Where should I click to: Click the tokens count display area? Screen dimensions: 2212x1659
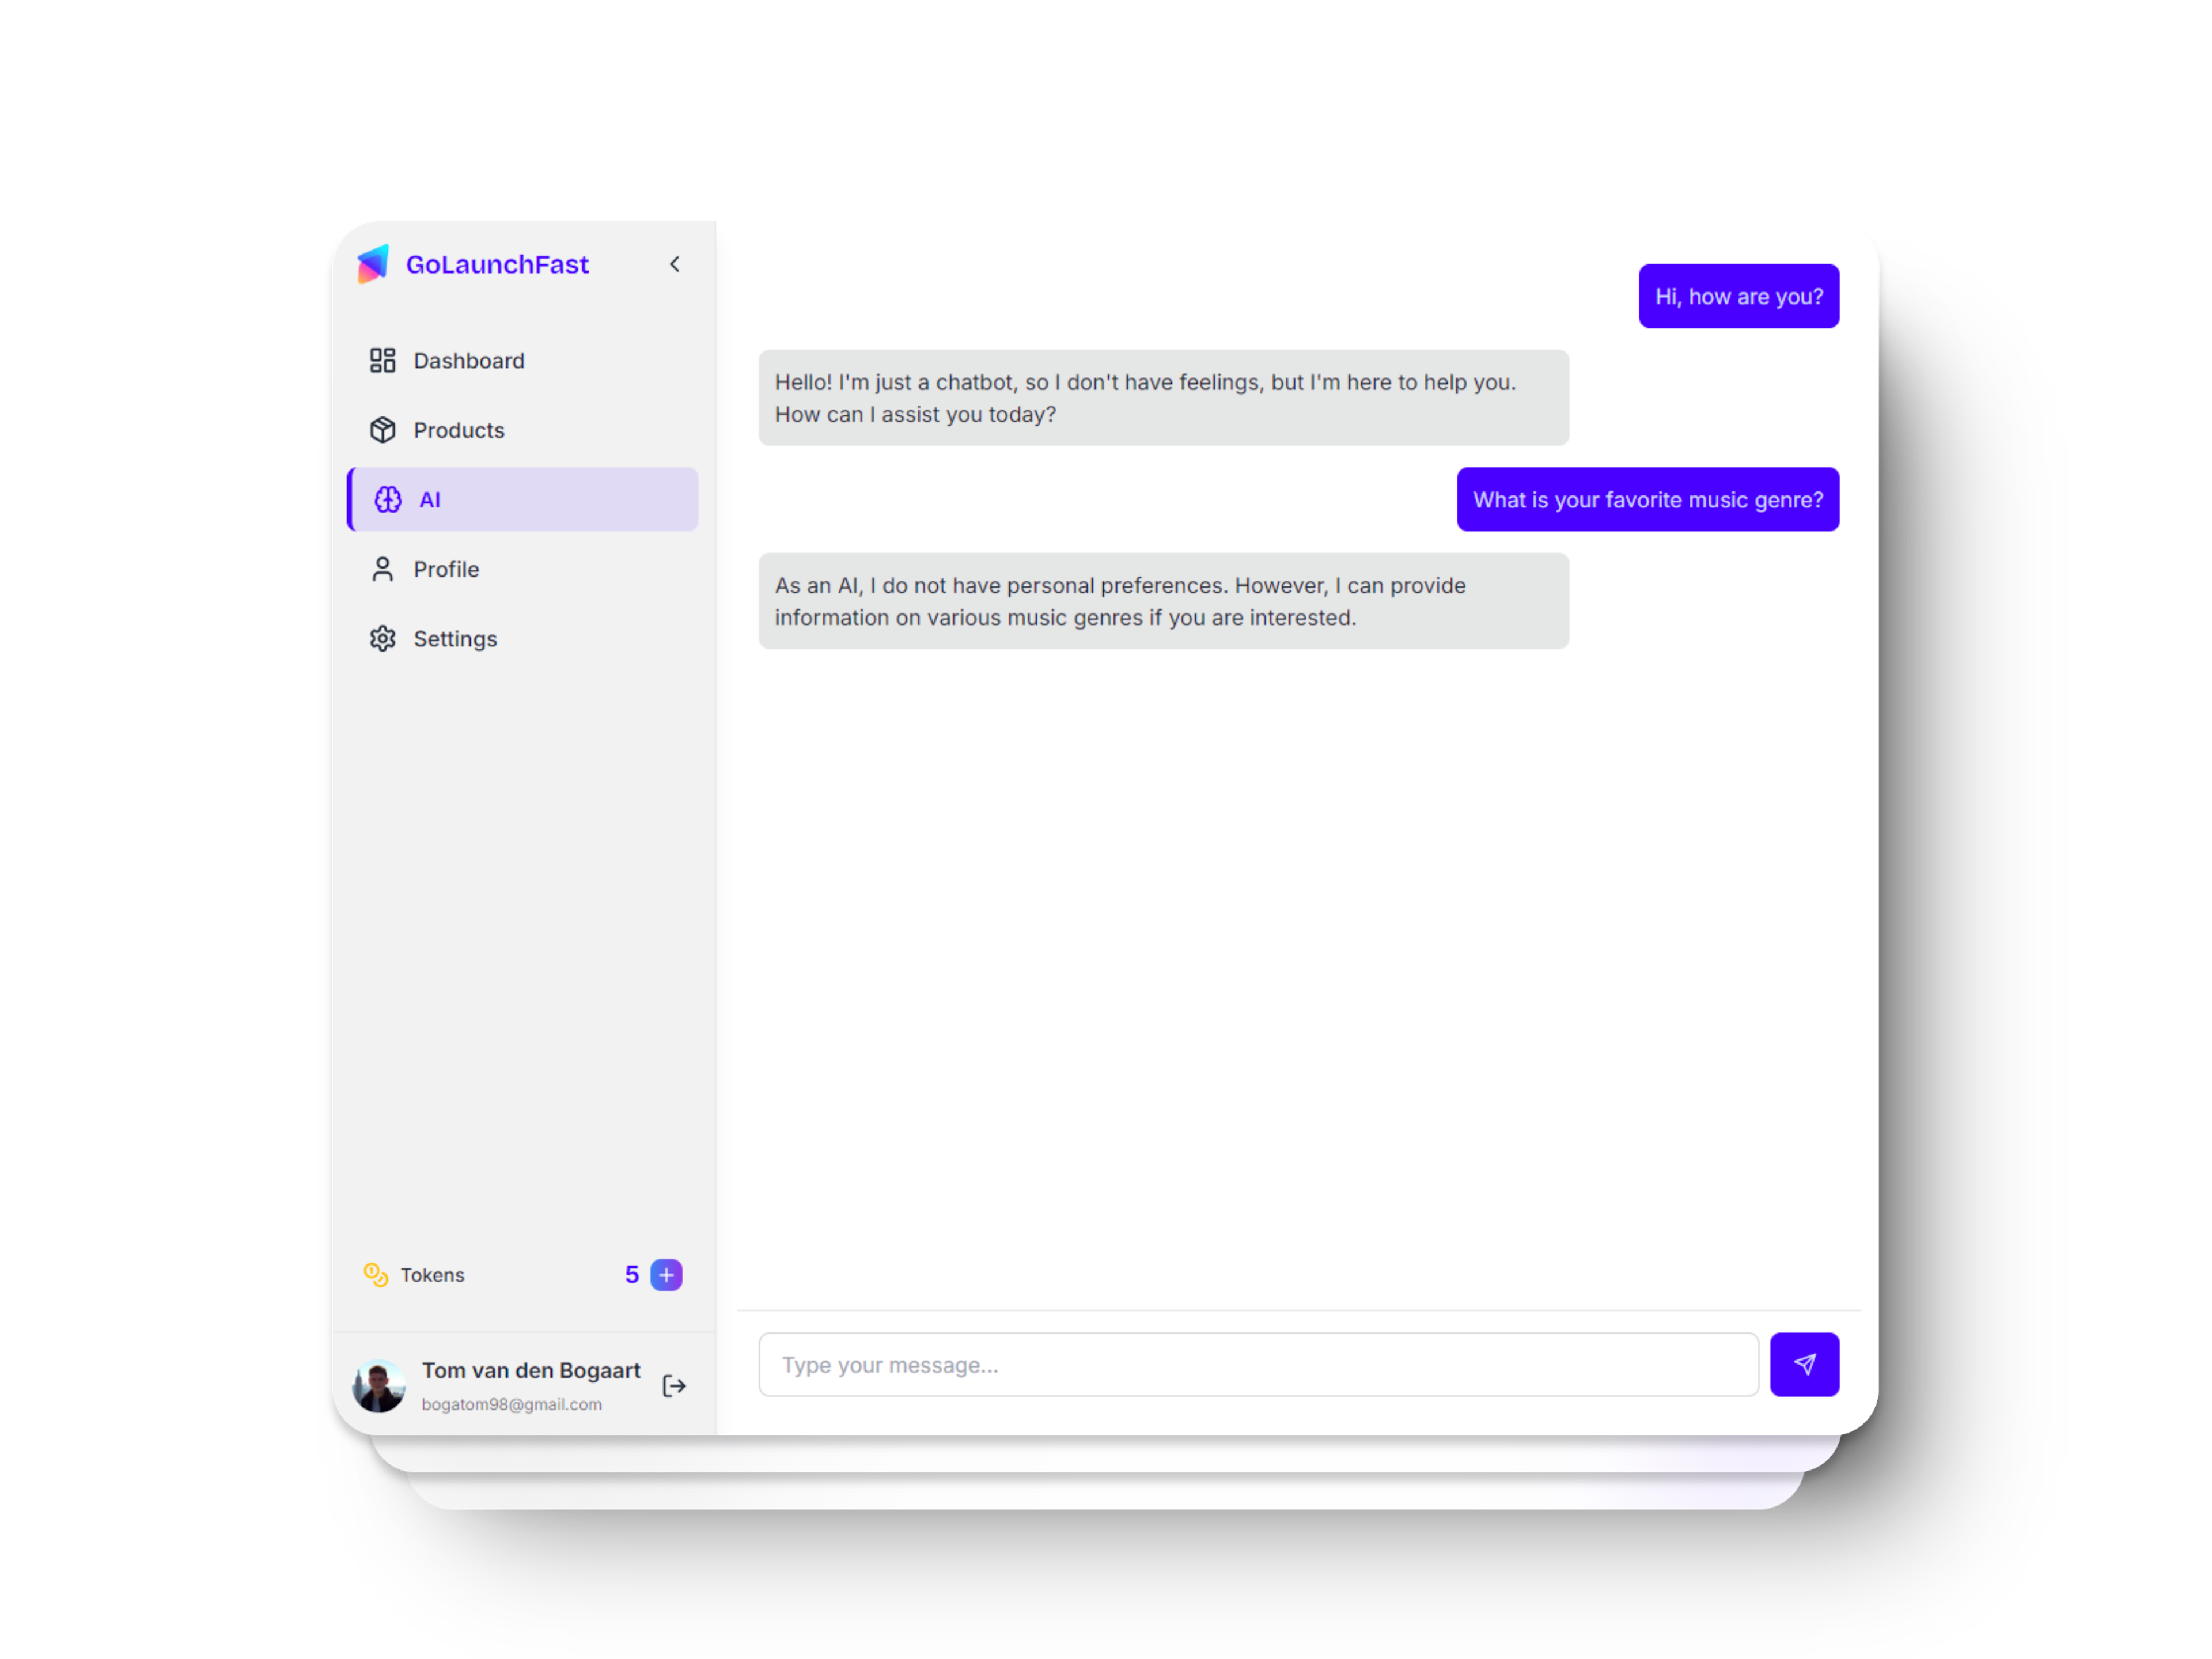(x=631, y=1274)
